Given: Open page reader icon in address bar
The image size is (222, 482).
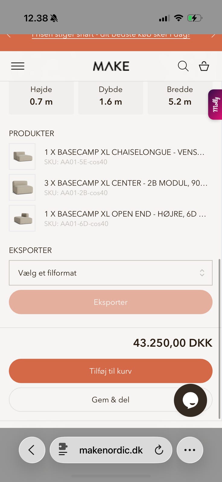Looking at the screenshot, I should (63, 450).
